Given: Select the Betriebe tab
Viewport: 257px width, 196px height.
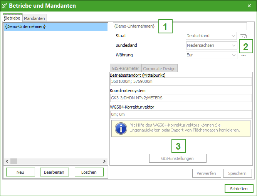Looking at the screenshot, I should coord(13,18).
